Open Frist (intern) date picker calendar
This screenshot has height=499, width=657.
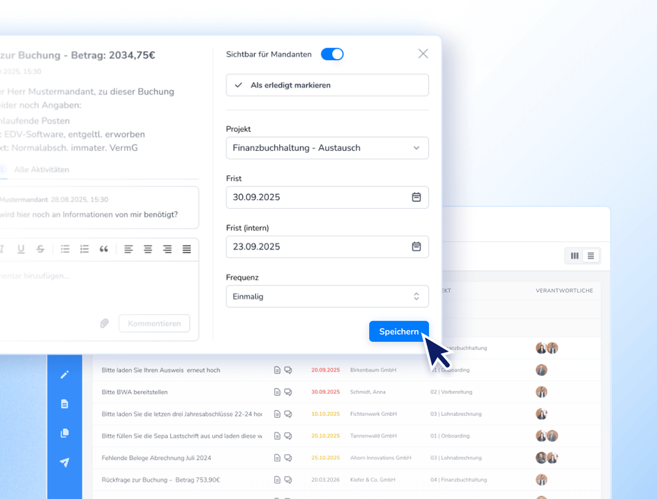coord(416,246)
